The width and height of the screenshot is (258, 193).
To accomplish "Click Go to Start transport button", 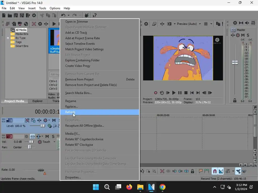I will coord(192,93).
